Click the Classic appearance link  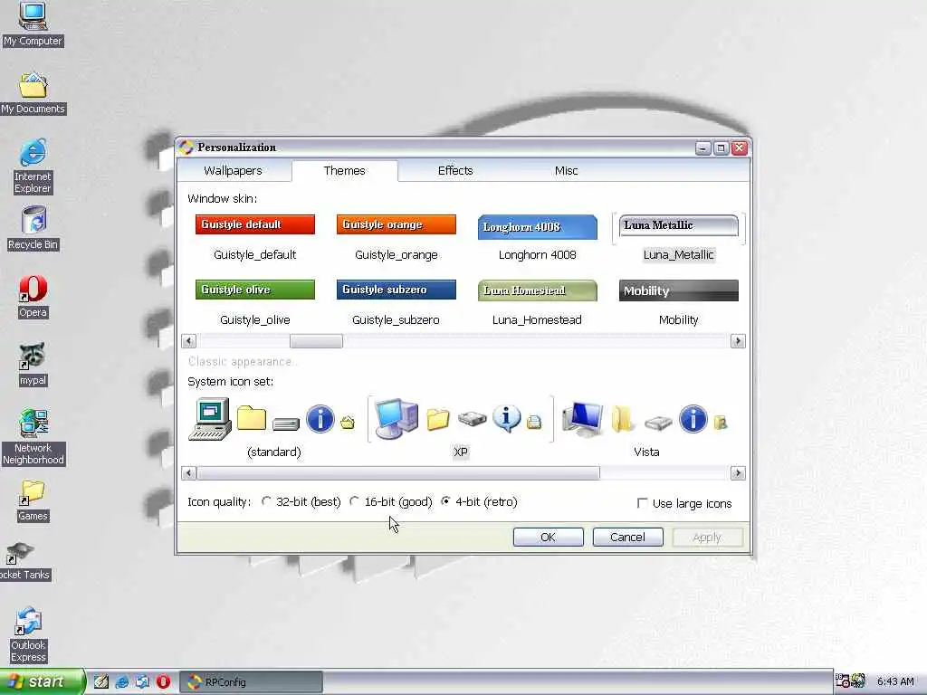(x=240, y=362)
